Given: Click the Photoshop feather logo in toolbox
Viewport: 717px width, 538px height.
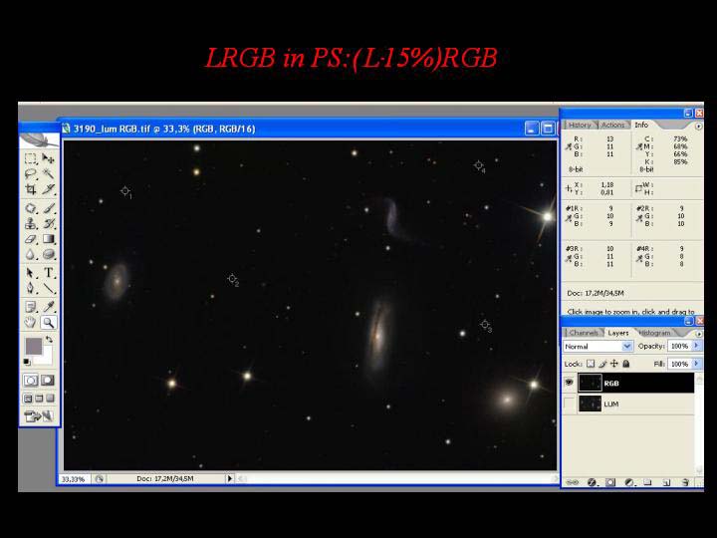Looking at the screenshot, I should (39, 139).
